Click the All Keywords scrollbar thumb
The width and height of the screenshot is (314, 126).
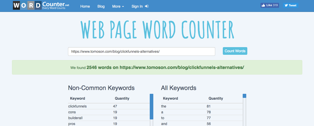pyautogui.click(x=244, y=96)
